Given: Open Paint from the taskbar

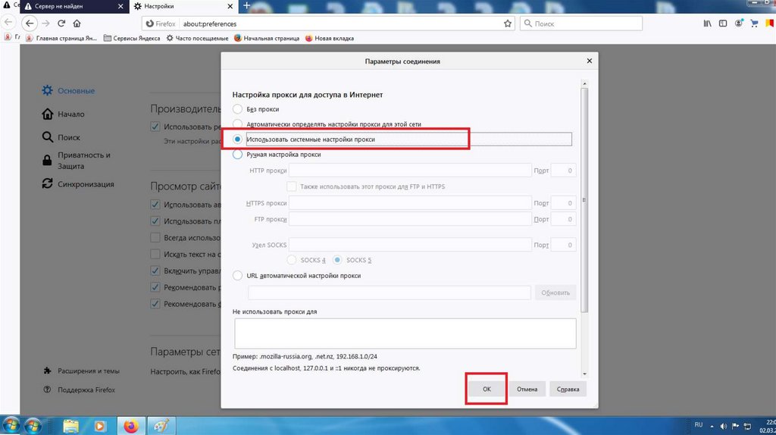Looking at the screenshot, I should coord(161,426).
